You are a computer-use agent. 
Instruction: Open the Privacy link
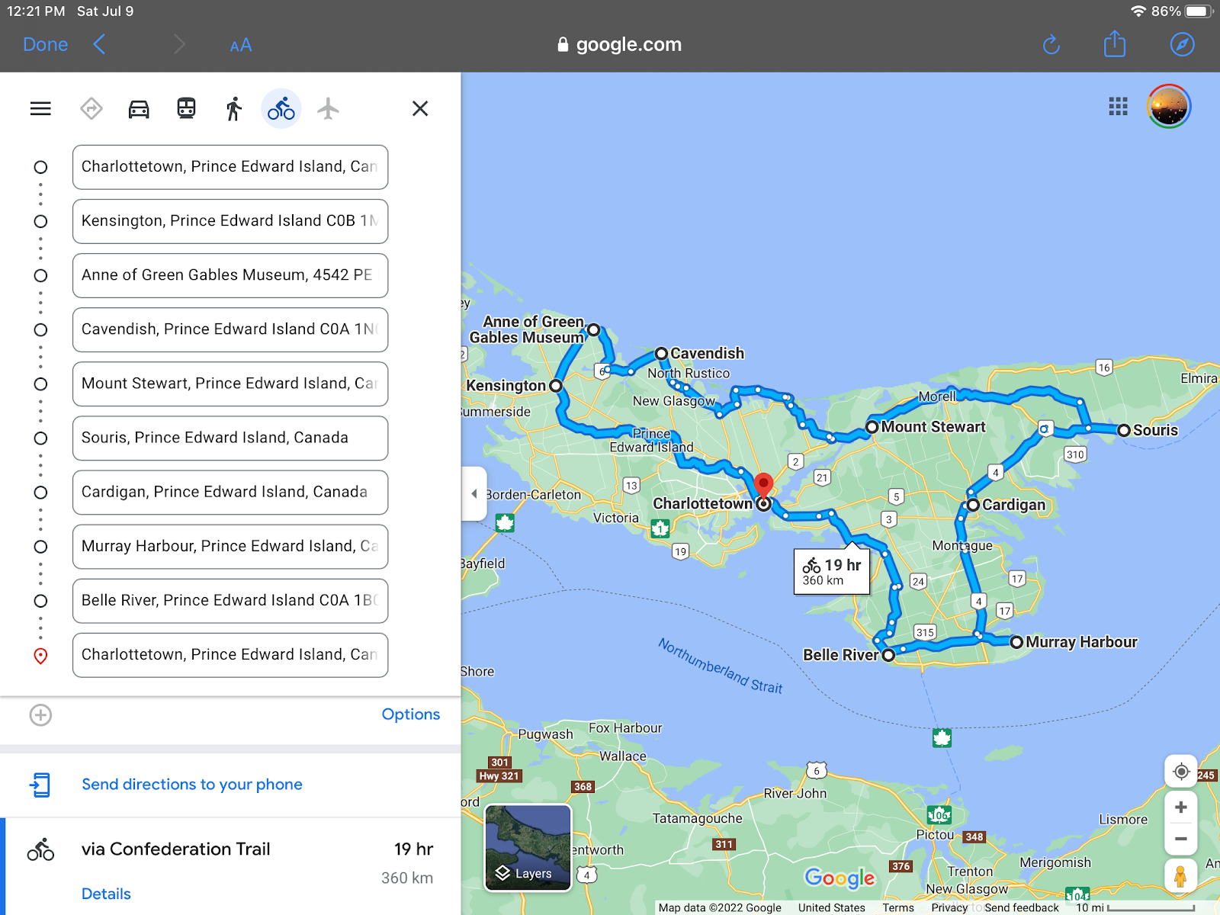949,907
